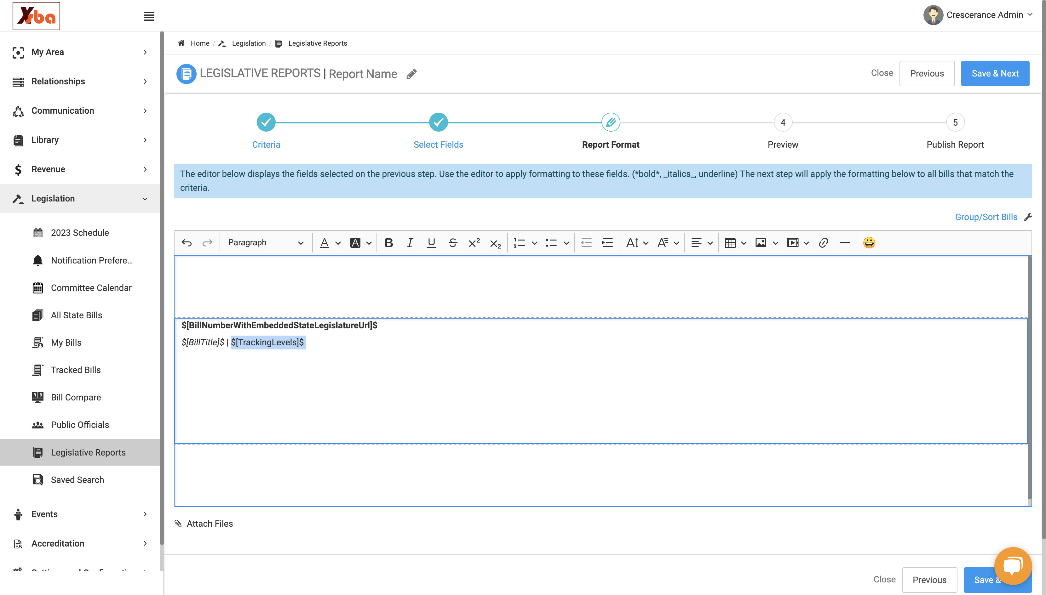1046x595 pixels.
Task: Click the Home breadcrumb icon
Action: pos(181,43)
